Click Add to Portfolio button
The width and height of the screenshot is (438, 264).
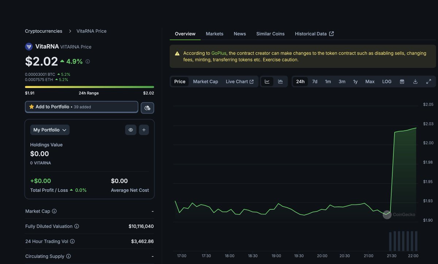[82, 107]
